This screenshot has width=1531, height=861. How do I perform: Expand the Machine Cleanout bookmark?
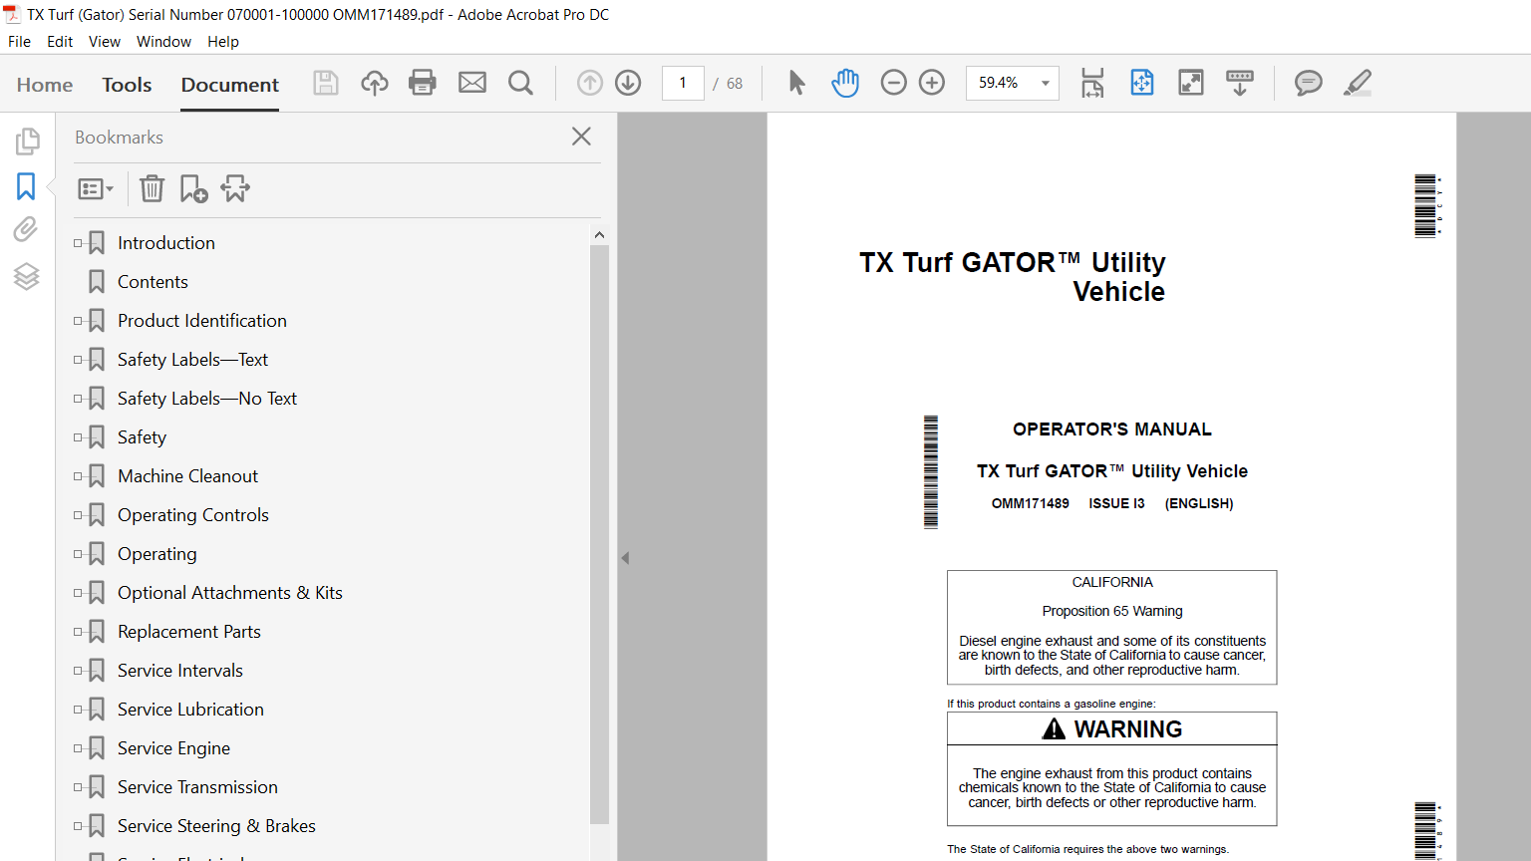78,476
